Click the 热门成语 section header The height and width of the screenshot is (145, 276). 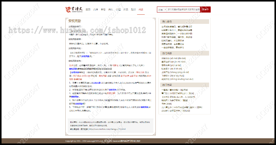point(167,53)
